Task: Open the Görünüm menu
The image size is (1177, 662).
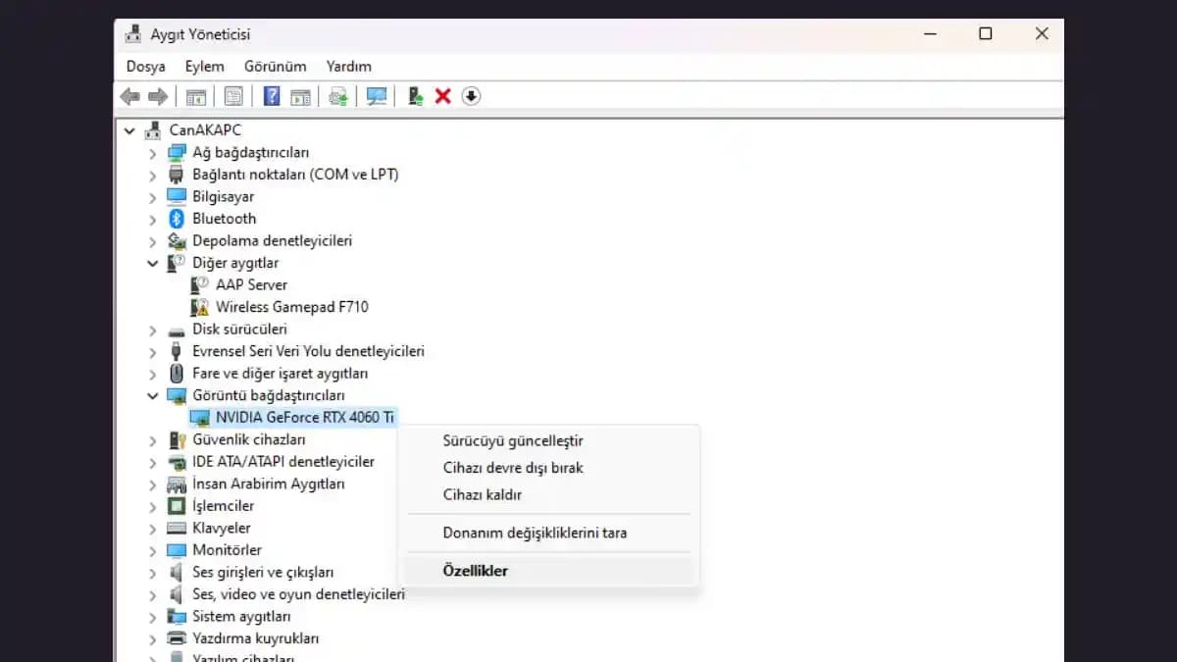Action: point(275,67)
